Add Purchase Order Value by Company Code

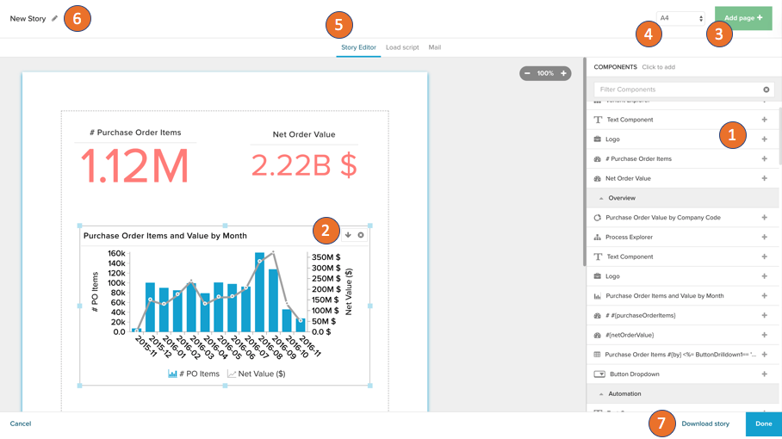pos(764,218)
